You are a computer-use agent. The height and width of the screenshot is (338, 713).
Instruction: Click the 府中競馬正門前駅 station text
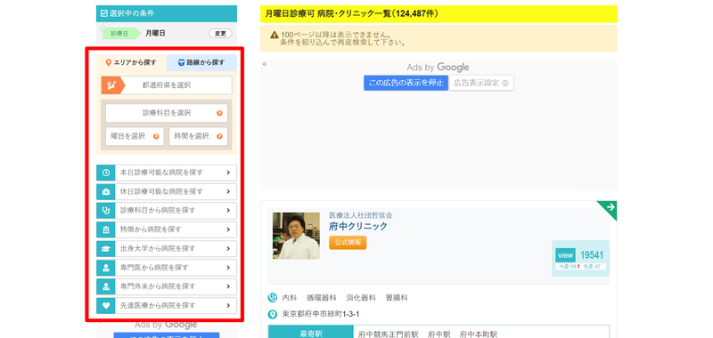pos(389,334)
